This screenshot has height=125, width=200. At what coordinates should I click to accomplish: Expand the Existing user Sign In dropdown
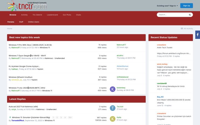coord(167,6)
